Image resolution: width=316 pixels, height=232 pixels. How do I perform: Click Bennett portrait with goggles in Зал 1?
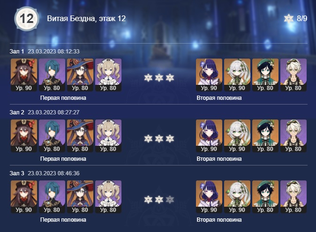[293, 75]
